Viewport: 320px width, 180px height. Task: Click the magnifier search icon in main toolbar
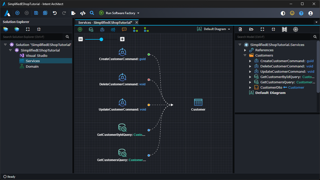click(x=92, y=13)
